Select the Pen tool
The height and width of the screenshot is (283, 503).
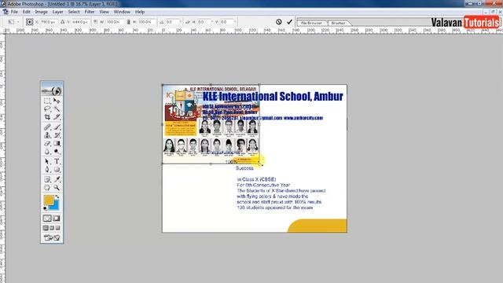(47, 170)
